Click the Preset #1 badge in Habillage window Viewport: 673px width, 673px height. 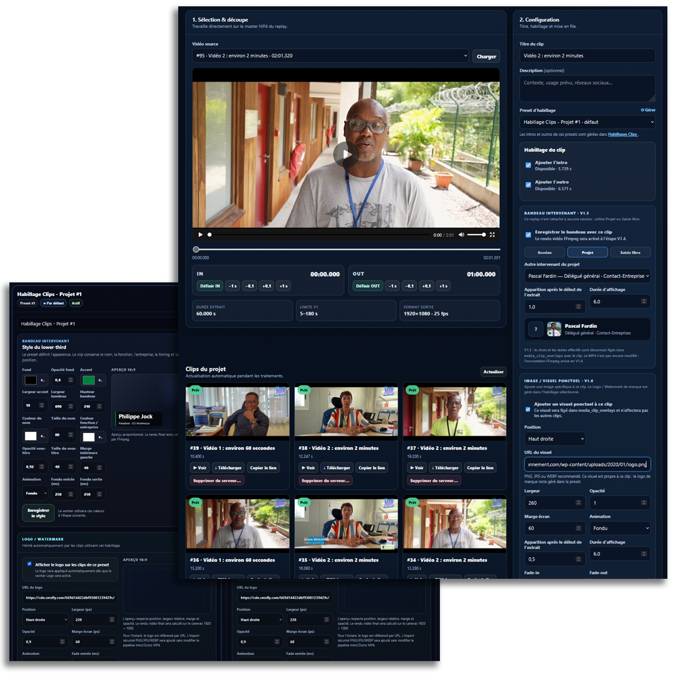(x=28, y=303)
